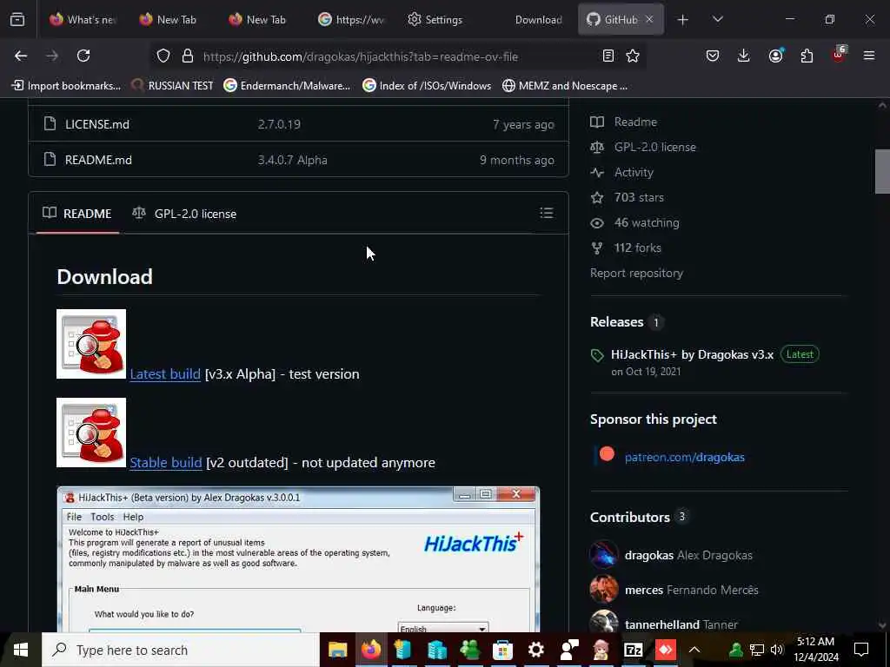Click the Patreon sponsor circle icon
The image size is (890, 667).
point(607,454)
